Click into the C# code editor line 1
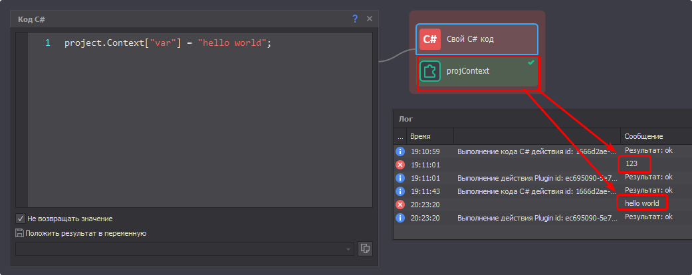 pos(168,43)
